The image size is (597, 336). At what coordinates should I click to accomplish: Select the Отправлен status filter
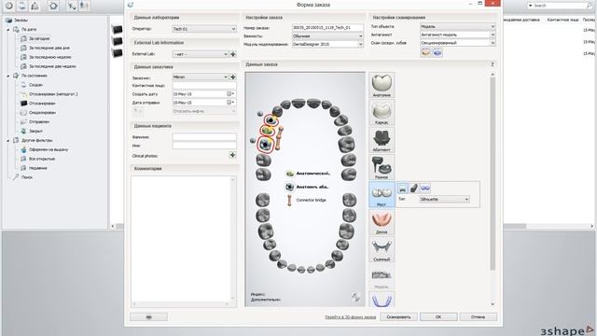coord(39,121)
